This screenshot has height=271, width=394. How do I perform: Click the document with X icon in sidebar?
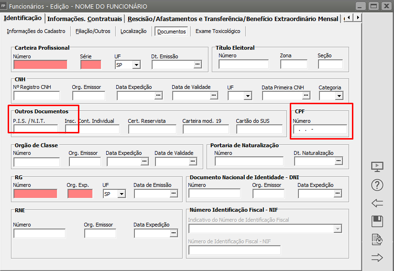click(377, 239)
